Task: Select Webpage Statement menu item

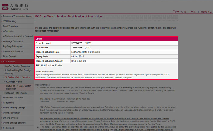Action: coord(13,41)
